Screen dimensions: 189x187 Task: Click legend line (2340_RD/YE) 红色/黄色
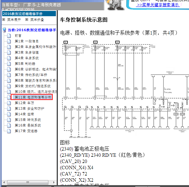tap(102, 155)
